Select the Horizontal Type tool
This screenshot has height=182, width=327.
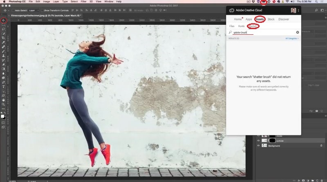(3, 87)
